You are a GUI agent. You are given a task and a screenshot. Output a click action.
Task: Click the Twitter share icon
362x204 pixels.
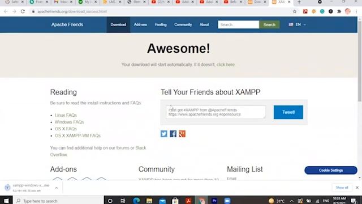click(x=164, y=134)
